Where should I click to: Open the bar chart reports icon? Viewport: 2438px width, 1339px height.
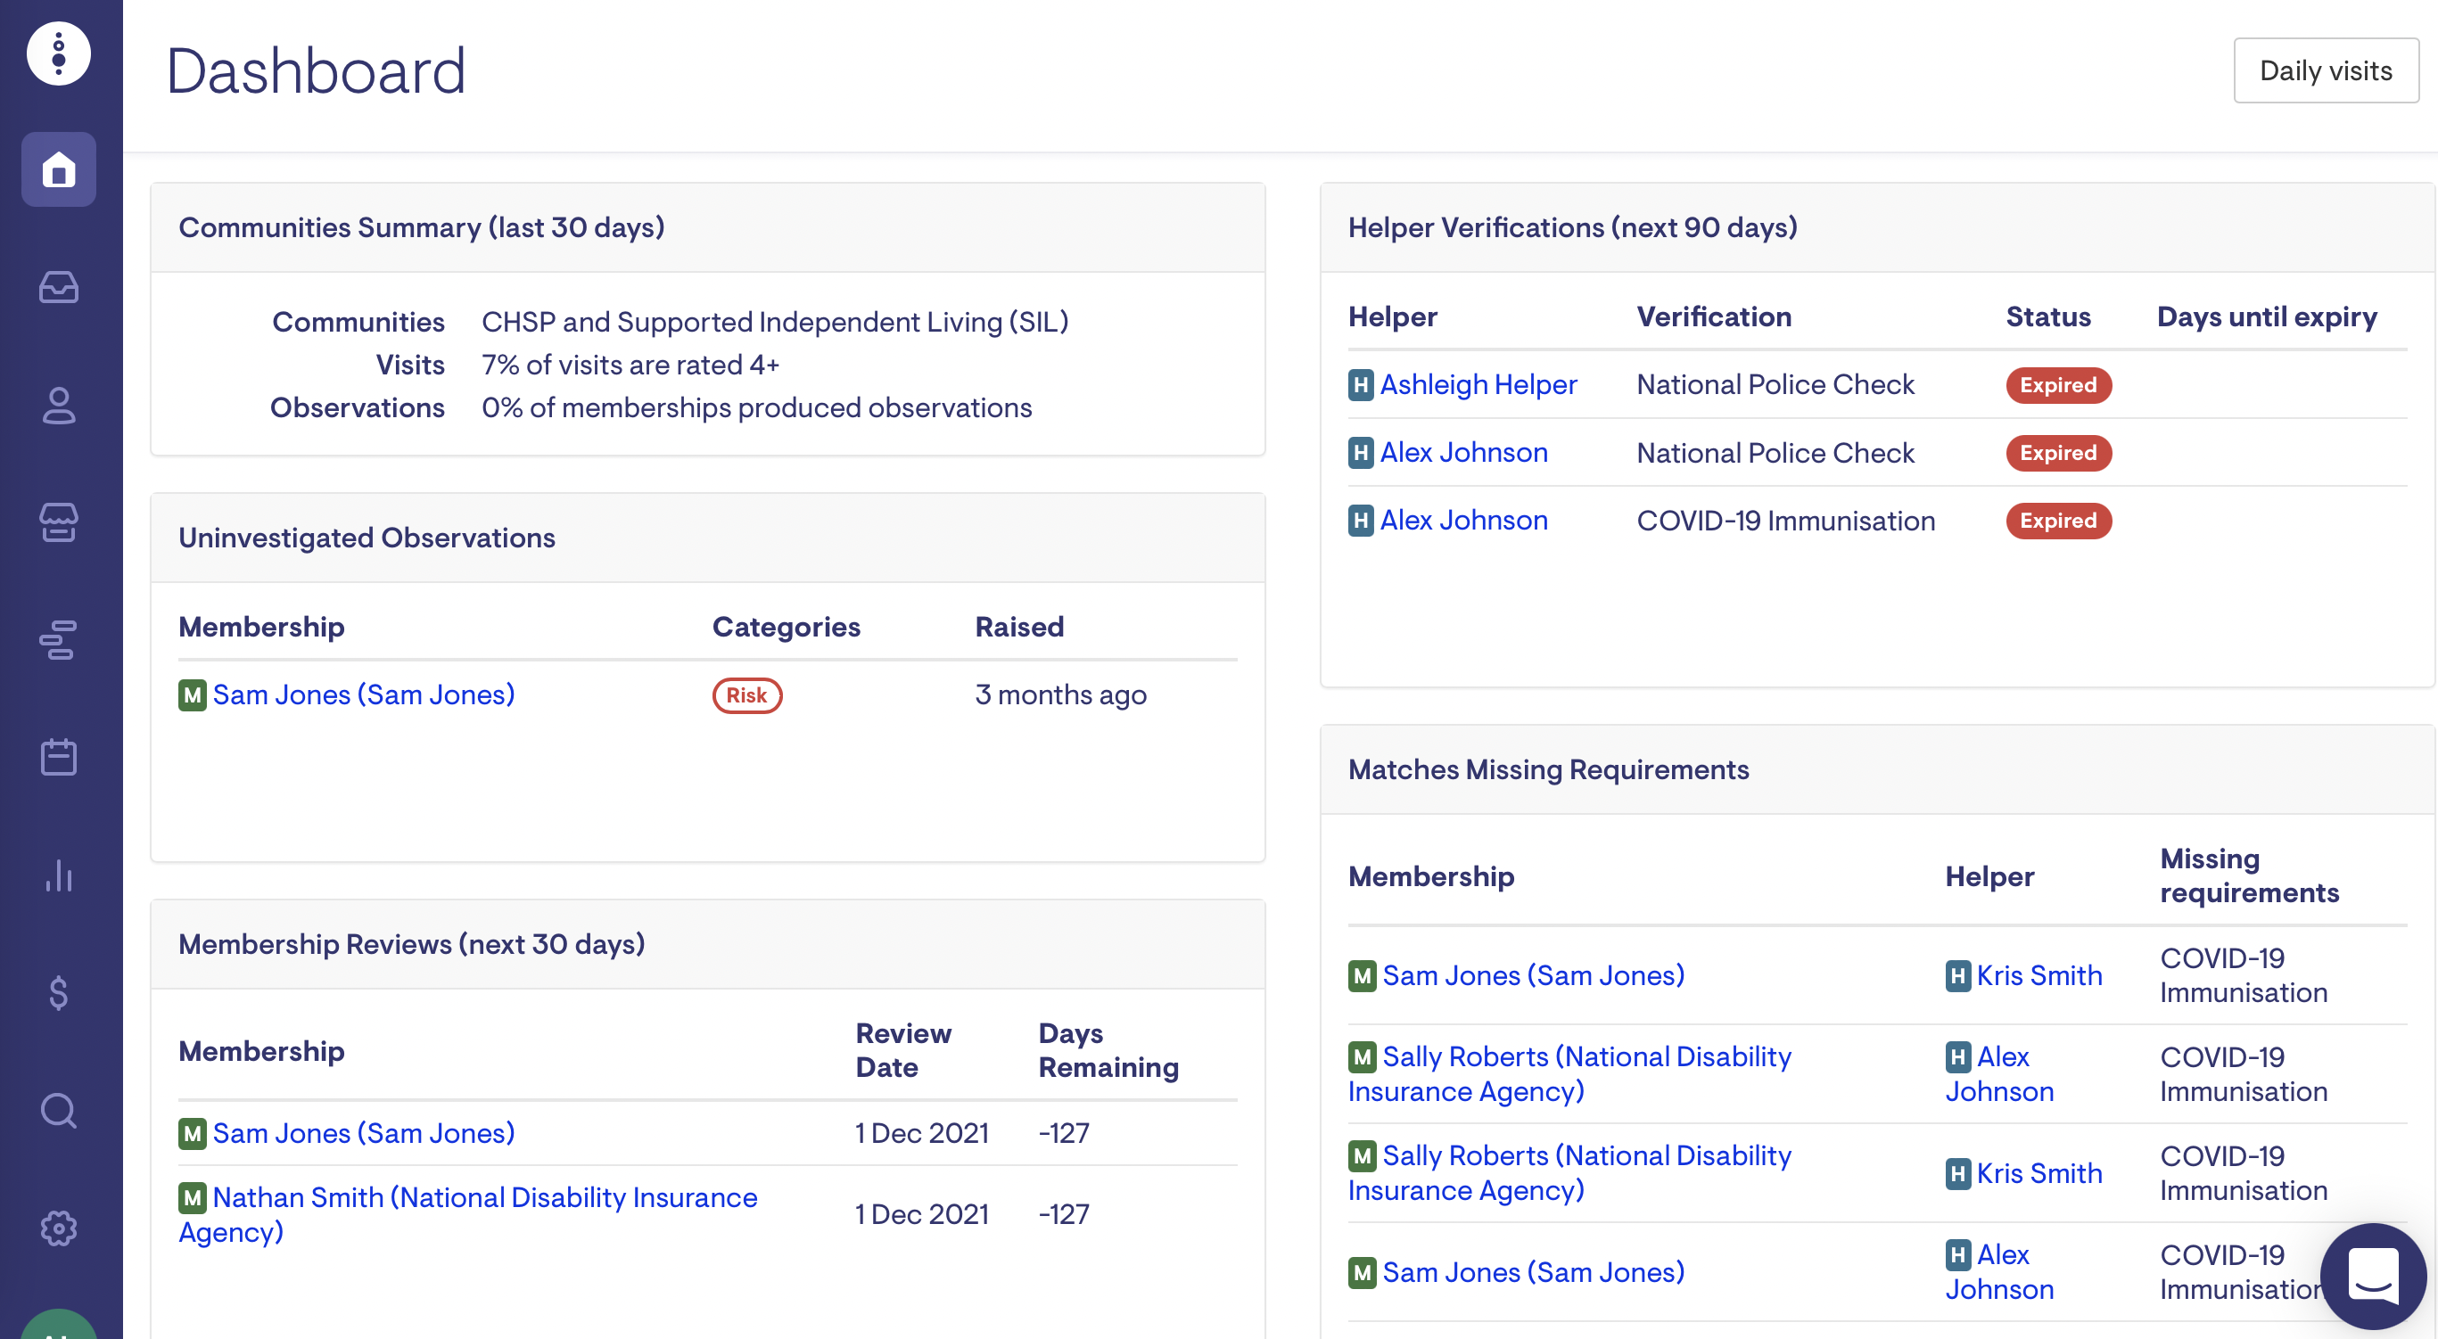pyautogui.click(x=59, y=875)
